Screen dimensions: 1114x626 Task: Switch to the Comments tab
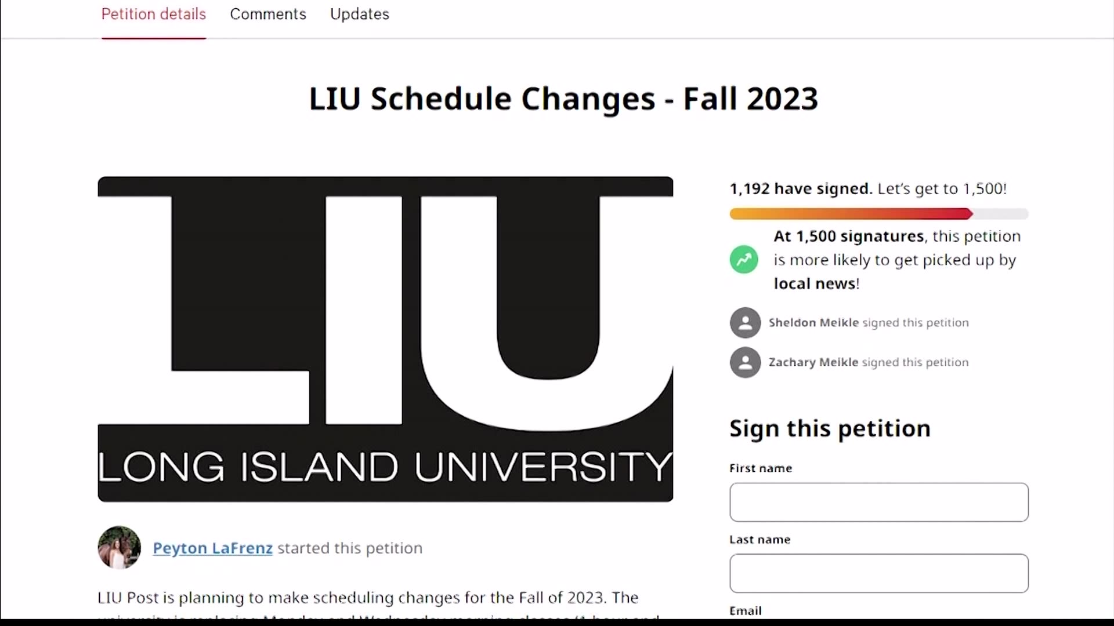268,14
